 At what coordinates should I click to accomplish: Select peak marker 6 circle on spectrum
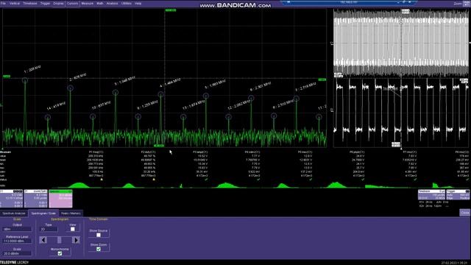tap(251, 98)
